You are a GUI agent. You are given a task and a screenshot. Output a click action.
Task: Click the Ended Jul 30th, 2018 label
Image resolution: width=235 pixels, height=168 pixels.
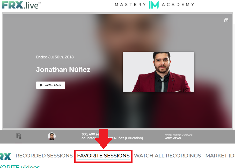click(x=55, y=57)
